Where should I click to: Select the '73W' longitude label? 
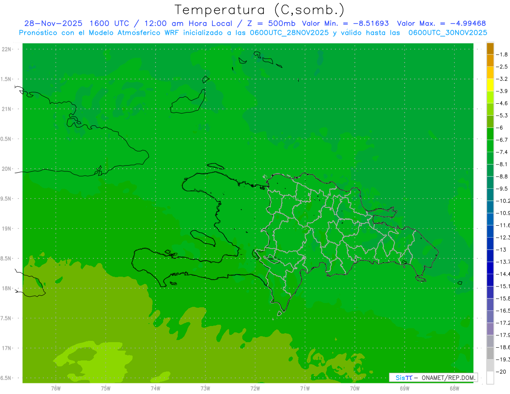click(x=205, y=388)
